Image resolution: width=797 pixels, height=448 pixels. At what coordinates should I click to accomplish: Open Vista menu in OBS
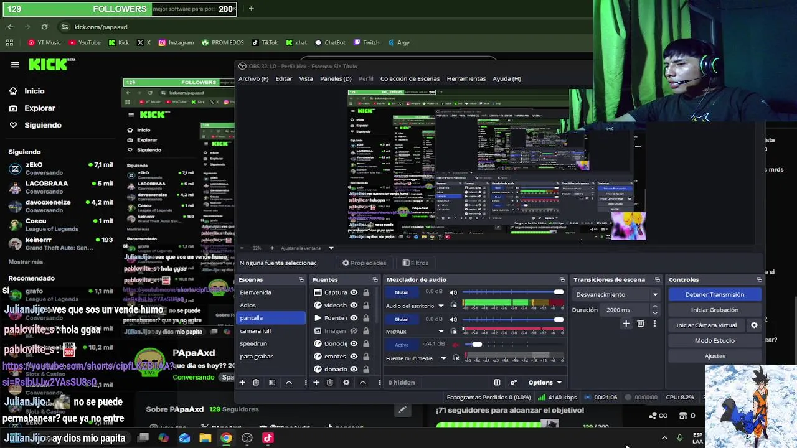pyautogui.click(x=306, y=78)
